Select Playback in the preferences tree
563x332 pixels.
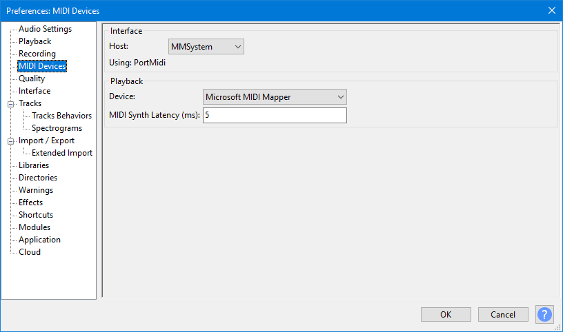pos(34,41)
